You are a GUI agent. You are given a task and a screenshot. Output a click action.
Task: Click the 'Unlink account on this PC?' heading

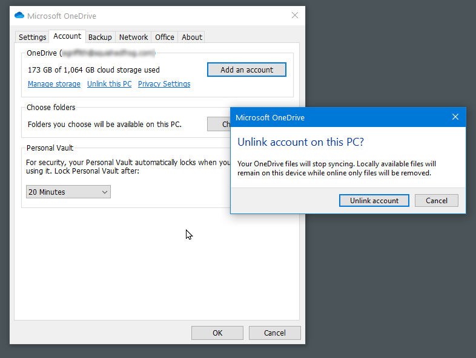300,142
